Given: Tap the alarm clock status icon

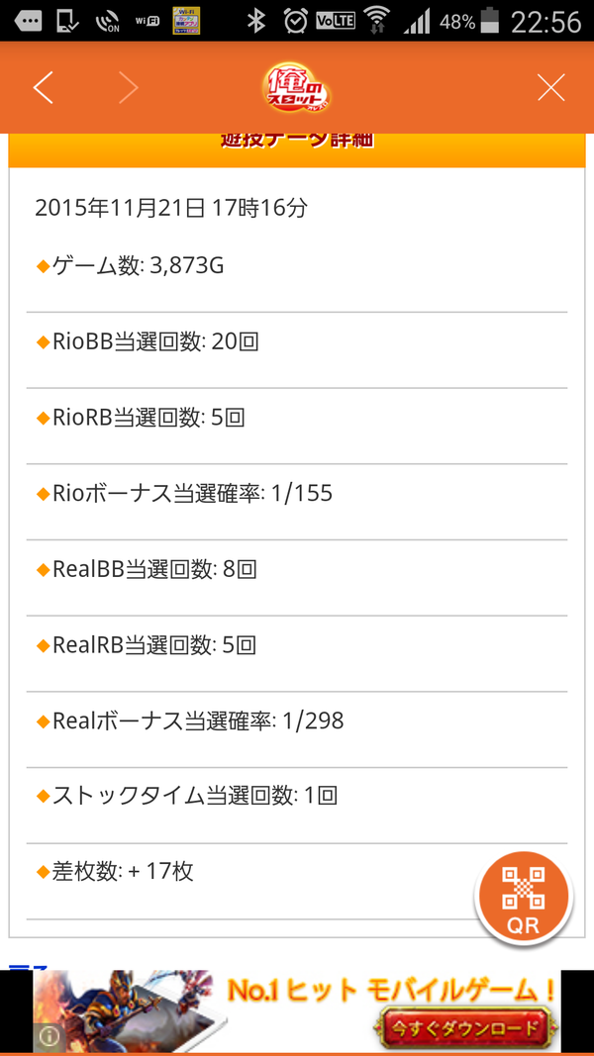Looking at the screenshot, I should tap(295, 21).
